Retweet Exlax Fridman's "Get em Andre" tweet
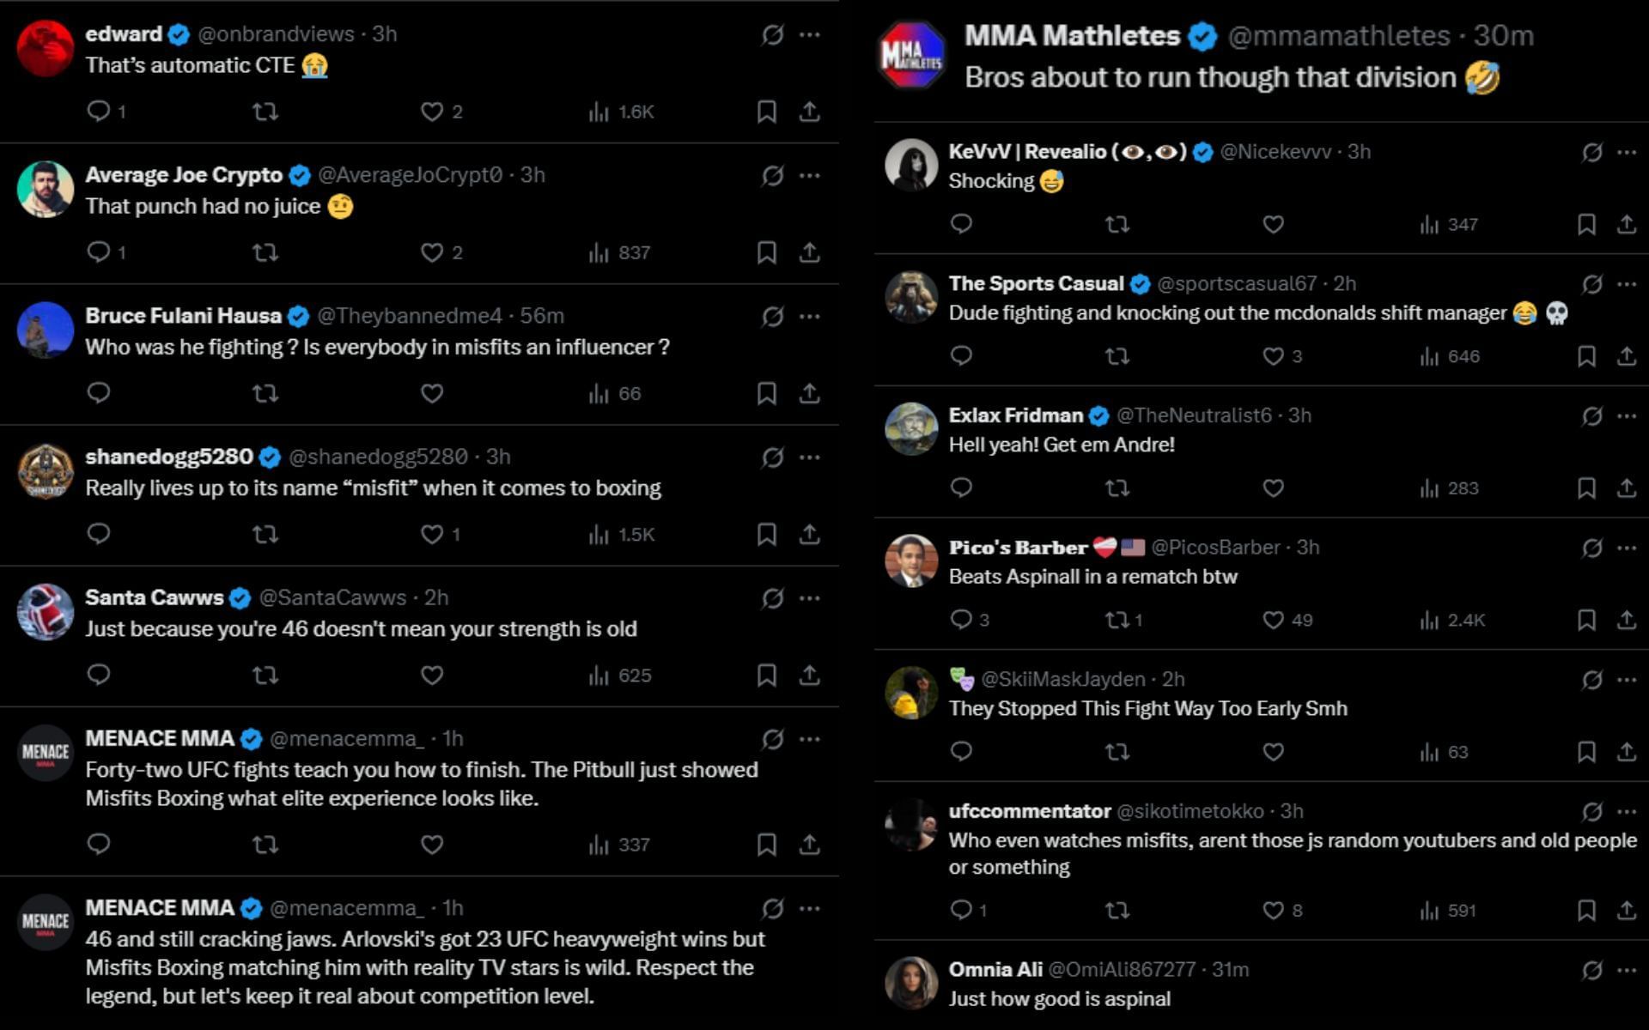Viewport: 1649px width, 1030px height. pos(1117,488)
